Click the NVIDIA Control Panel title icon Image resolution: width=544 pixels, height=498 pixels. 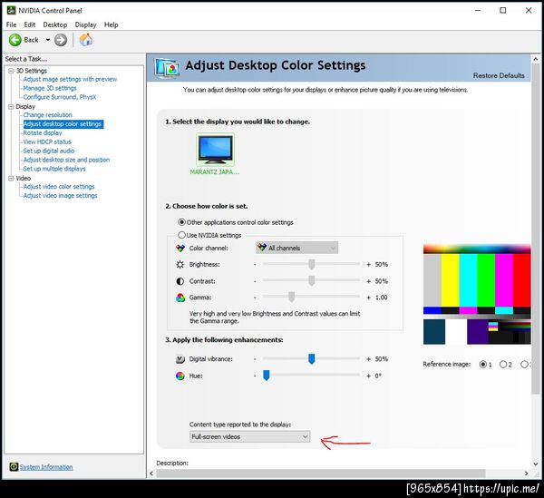(11, 10)
